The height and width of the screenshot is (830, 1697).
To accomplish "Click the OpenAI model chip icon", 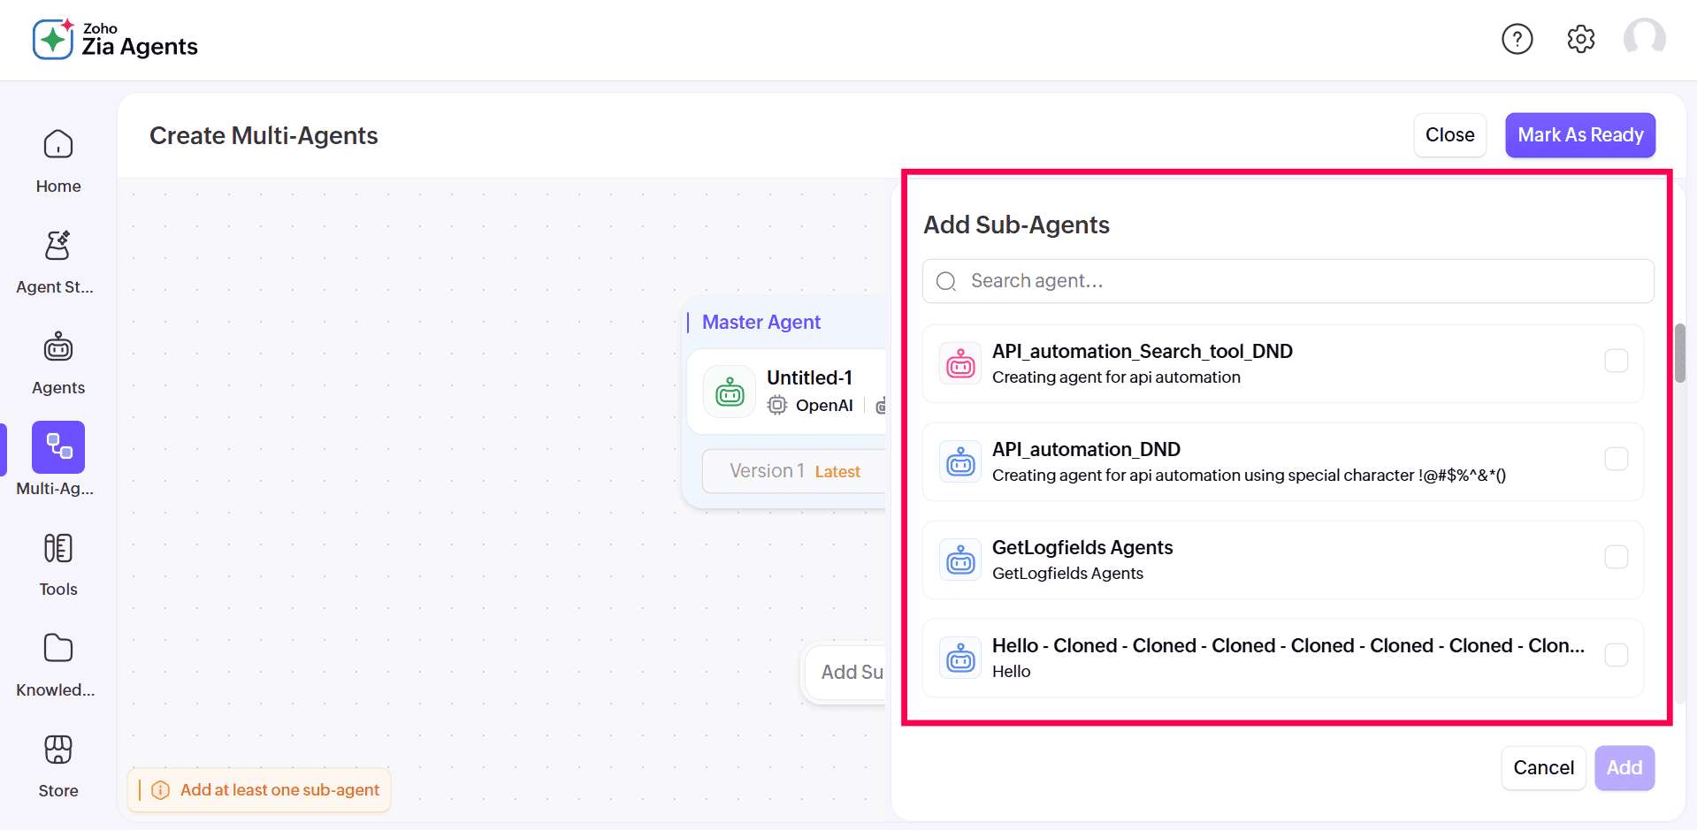I will point(776,405).
